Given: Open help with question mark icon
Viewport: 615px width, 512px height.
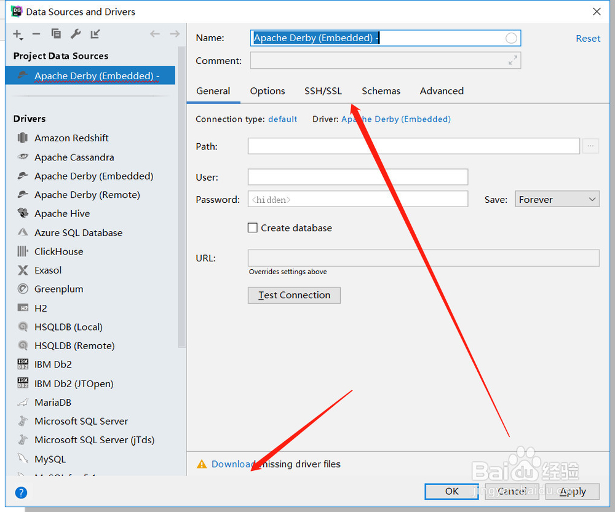Looking at the screenshot, I should pyautogui.click(x=21, y=492).
